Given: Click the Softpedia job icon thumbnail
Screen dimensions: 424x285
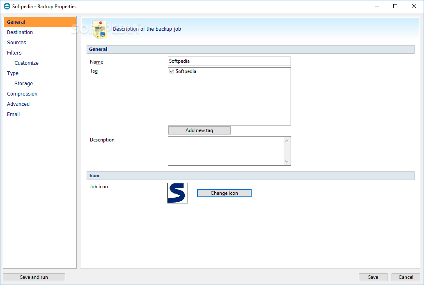Looking at the screenshot, I should point(178,193).
